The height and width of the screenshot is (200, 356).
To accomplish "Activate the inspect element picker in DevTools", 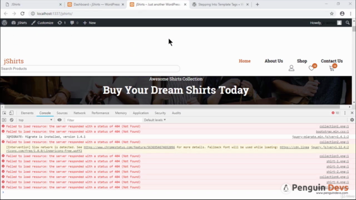I will coord(4,113).
